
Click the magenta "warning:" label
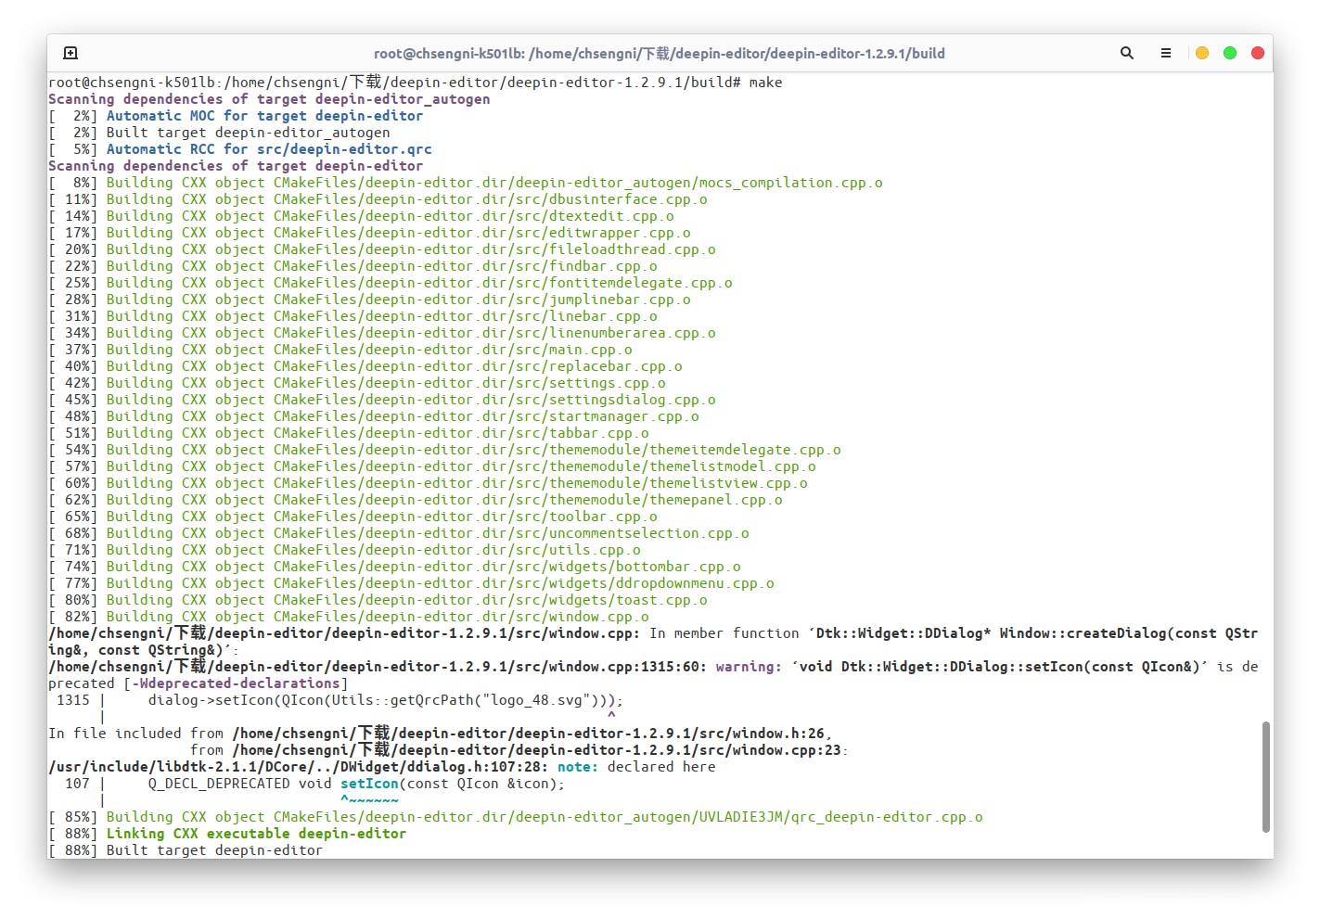(749, 667)
